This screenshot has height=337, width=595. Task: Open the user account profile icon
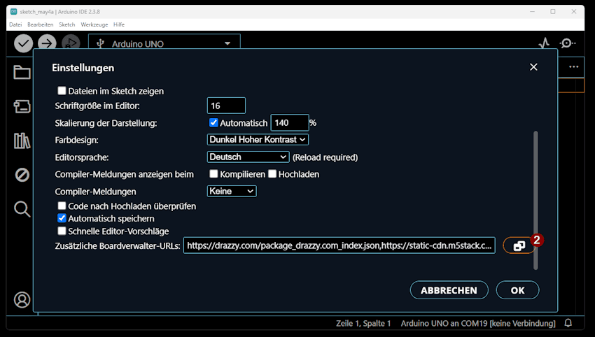pyautogui.click(x=22, y=299)
